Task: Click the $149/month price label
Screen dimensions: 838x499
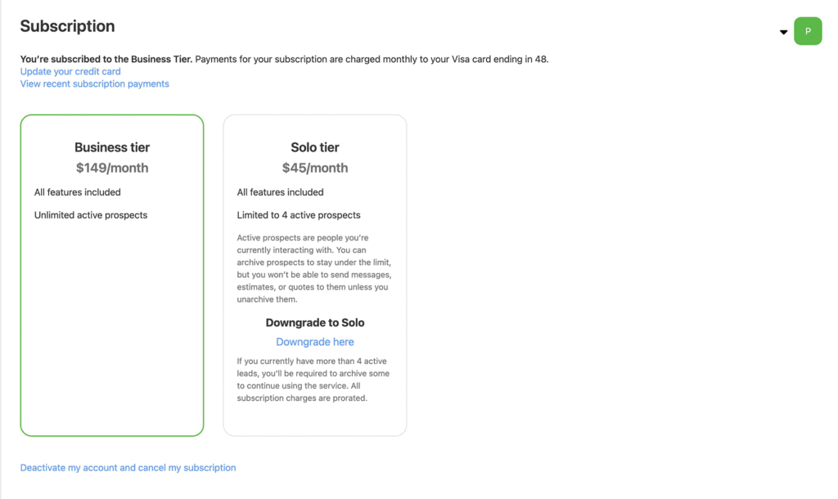Action: pos(112,168)
